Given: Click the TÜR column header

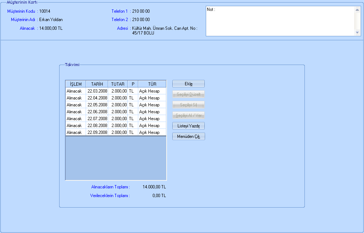Looking at the screenshot, I should tap(152, 84).
